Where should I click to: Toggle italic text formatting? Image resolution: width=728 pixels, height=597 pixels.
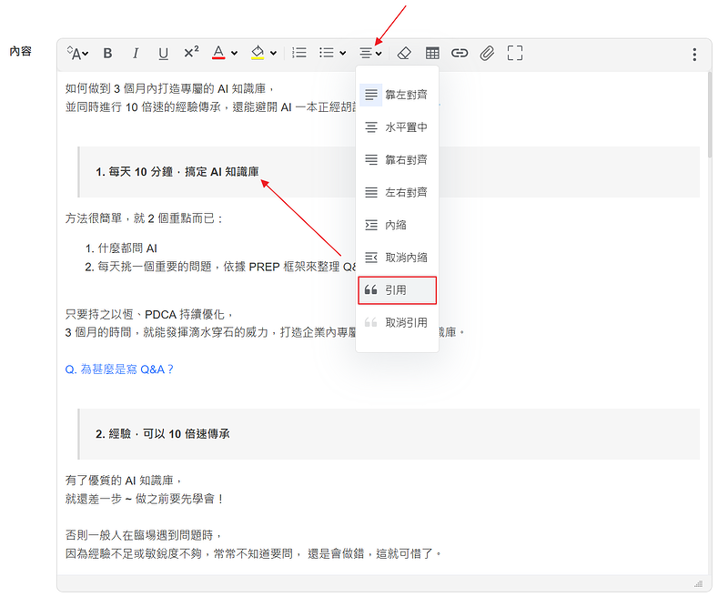[136, 54]
